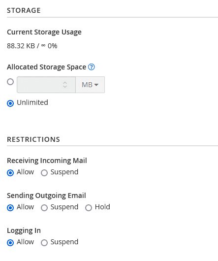Open the MB unit dropdown
The width and height of the screenshot is (218, 261).
pyautogui.click(x=90, y=85)
